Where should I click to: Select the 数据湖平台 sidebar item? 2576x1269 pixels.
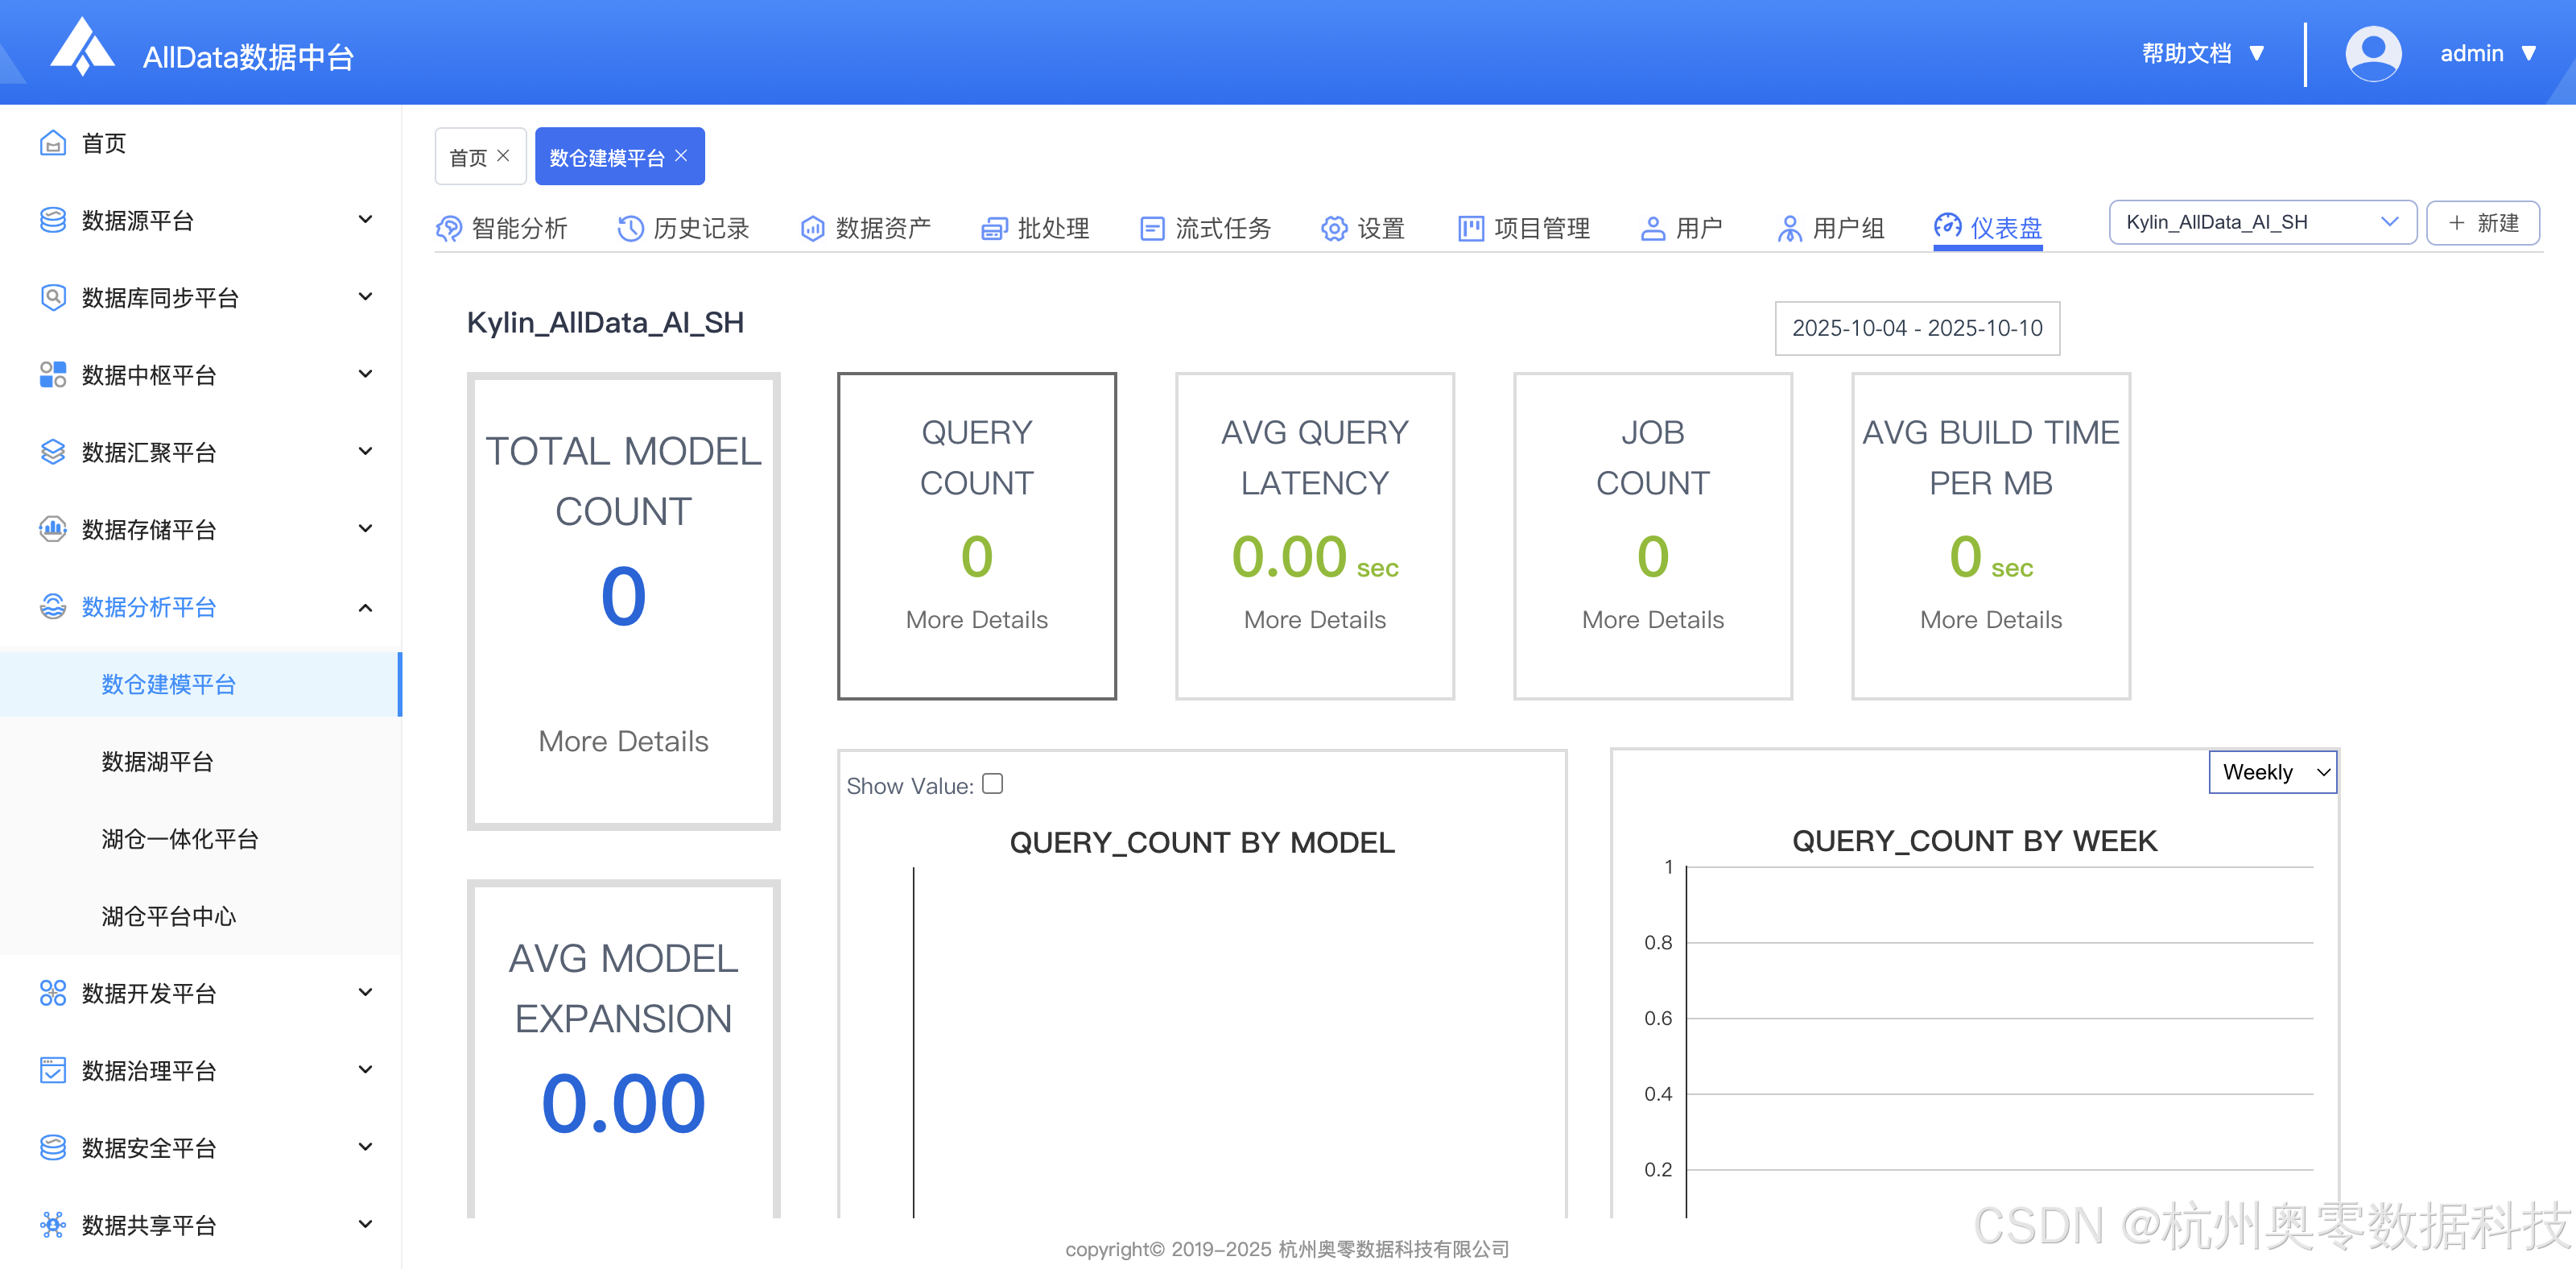tap(157, 762)
